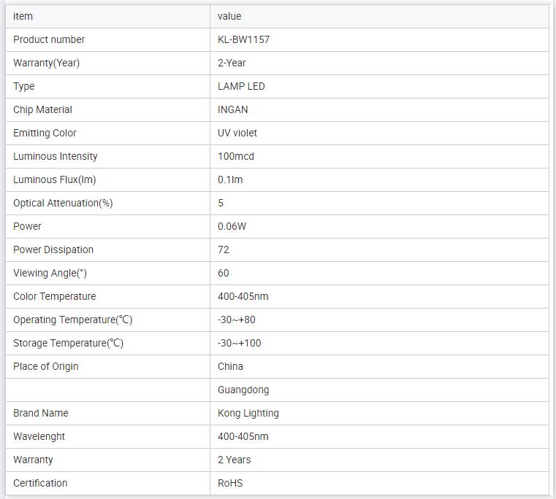The width and height of the screenshot is (556, 499).
Task: Click the 100mcd value
Action: (x=236, y=156)
